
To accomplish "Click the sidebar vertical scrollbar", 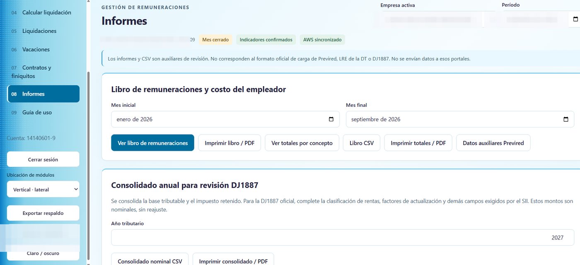I will point(88,166).
